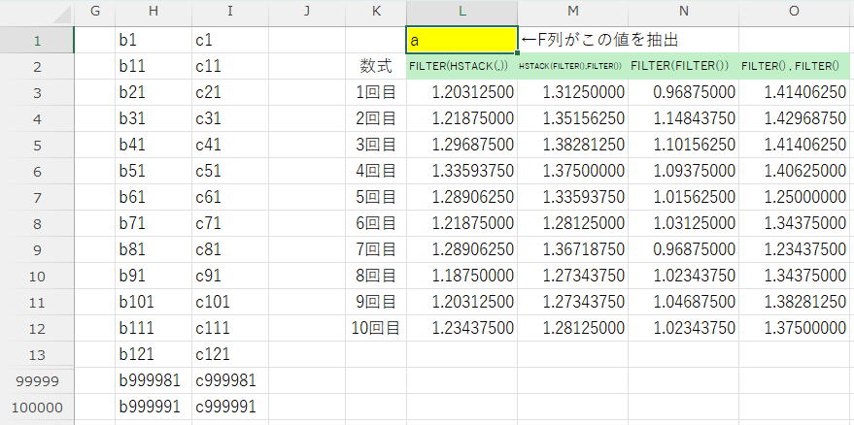
Task: Select the '5回目' label cell
Action: tap(376, 197)
